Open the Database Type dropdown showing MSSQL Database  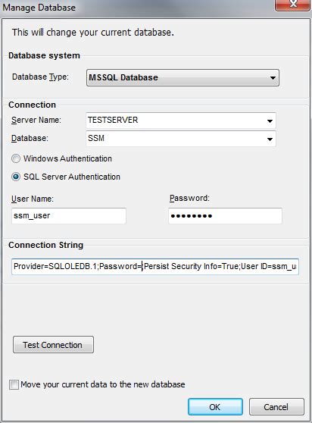[x=183, y=77]
